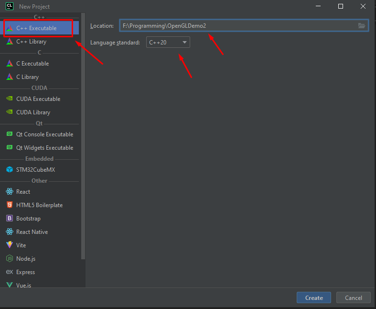Click the CUDA Library NVIDIA icon
Screen dimensions: 376x309
(x=10, y=112)
